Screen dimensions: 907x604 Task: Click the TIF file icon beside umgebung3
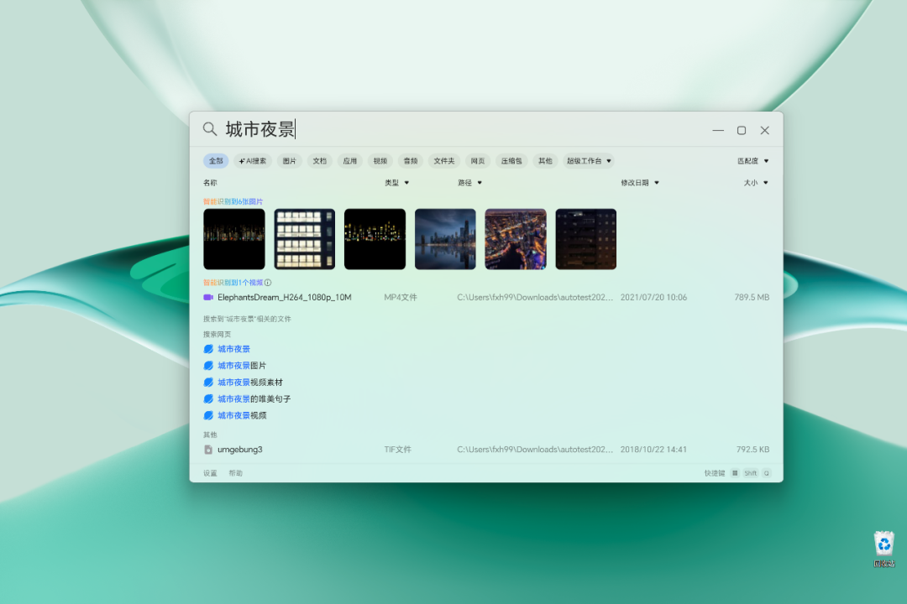pyautogui.click(x=208, y=450)
